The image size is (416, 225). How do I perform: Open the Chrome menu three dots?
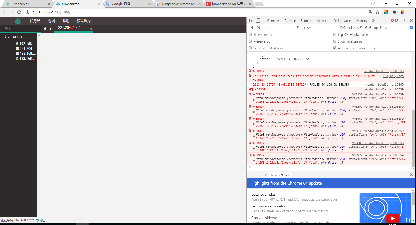(411, 12)
